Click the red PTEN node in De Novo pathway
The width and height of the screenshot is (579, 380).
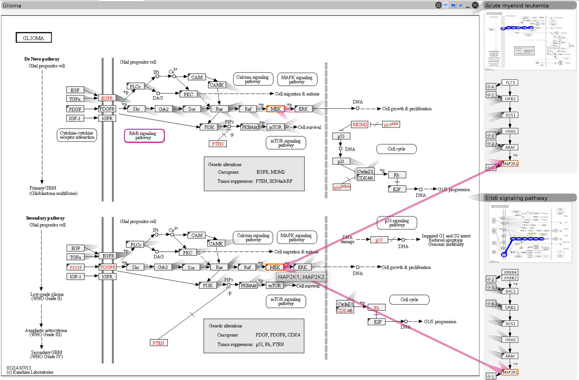coord(218,144)
